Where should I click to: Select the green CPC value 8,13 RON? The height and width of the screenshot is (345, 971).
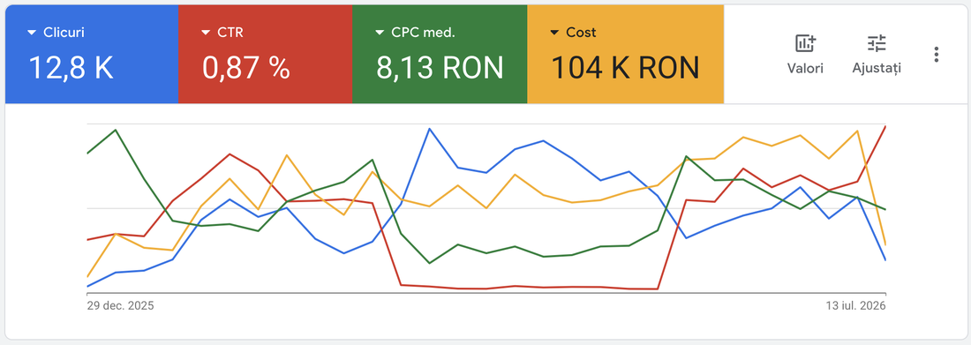coord(440,67)
